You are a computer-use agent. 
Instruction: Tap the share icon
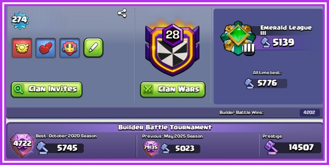[x=122, y=13]
